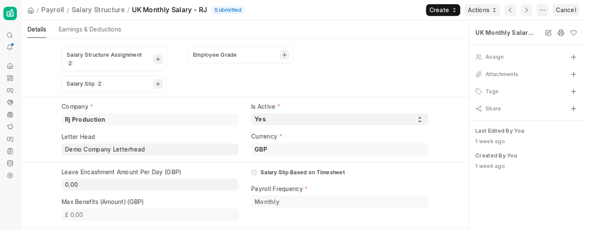Click Attachments label in sidebar

click(501, 74)
